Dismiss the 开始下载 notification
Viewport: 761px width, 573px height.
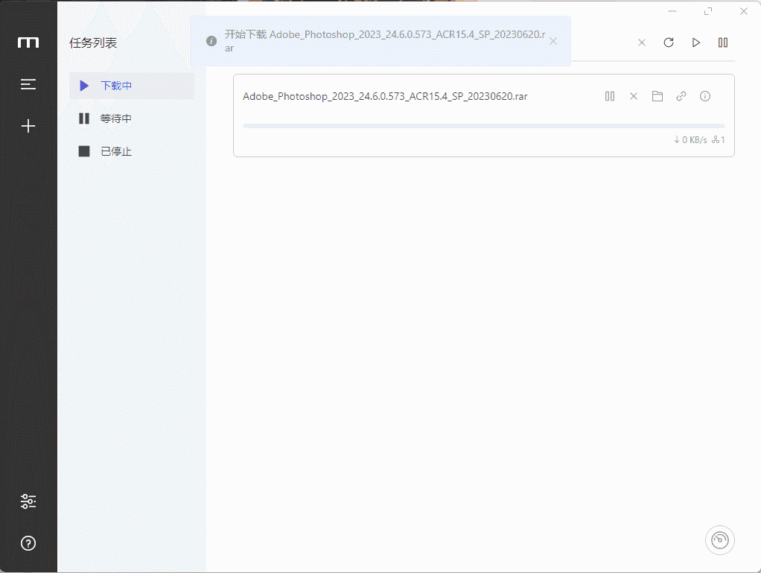[553, 41]
